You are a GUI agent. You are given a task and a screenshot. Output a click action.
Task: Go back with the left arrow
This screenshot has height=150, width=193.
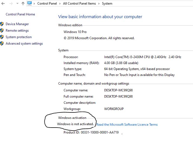pyautogui.click(x=3, y=4)
